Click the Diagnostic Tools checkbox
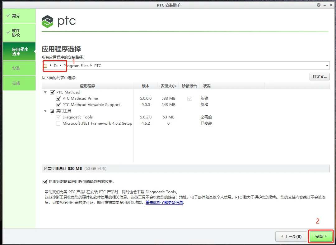The width and height of the screenshot is (336, 245). [58, 117]
